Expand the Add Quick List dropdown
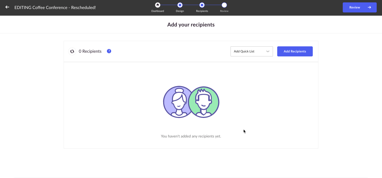This screenshot has width=382, height=178. pyautogui.click(x=252, y=51)
